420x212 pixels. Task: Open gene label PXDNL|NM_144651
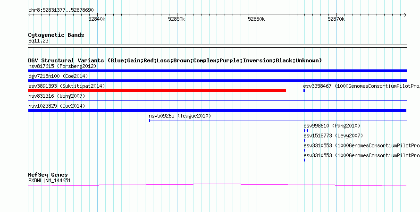coord(50,180)
